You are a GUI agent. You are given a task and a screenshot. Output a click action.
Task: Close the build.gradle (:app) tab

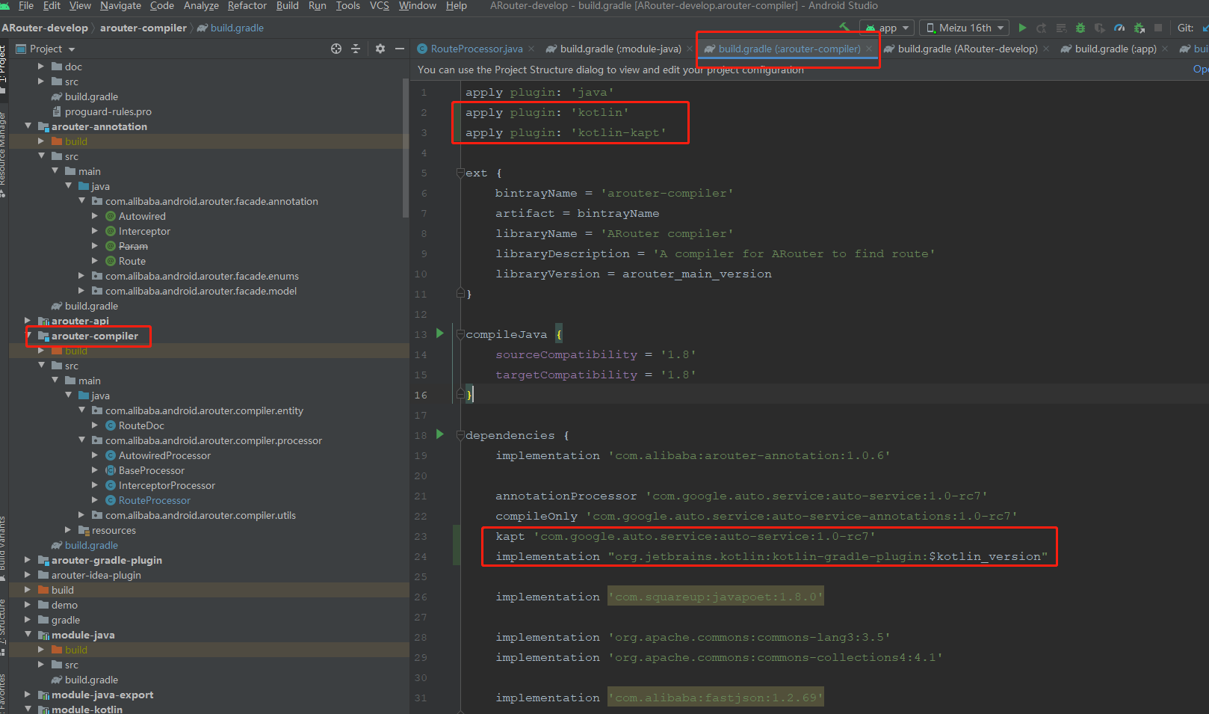pyautogui.click(x=1165, y=49)
